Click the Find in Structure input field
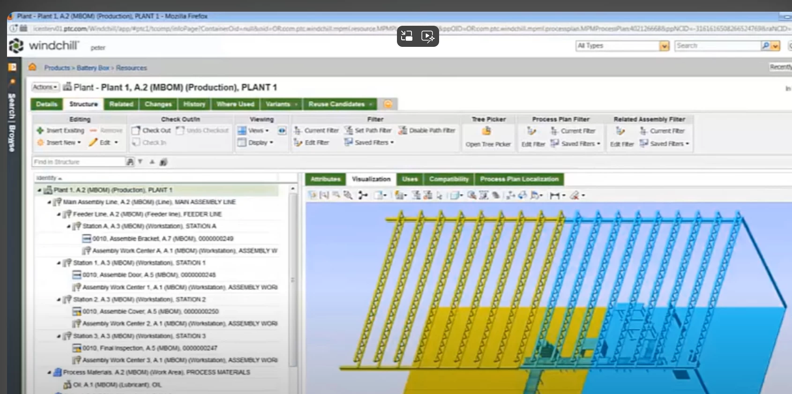The image size is (792, 394). point(78,162)
